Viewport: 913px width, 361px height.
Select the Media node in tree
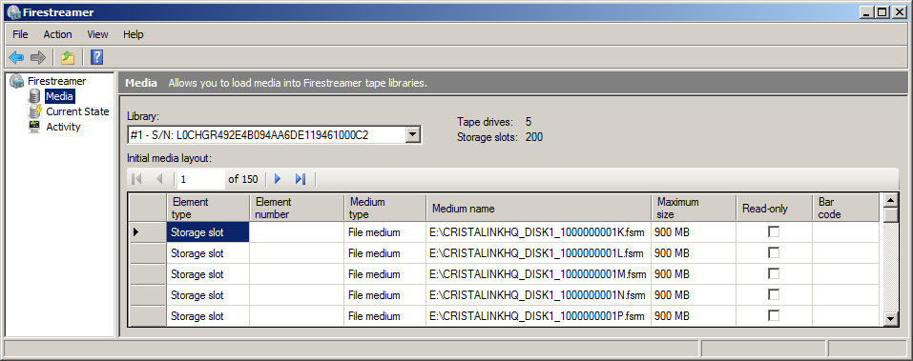tap(59, 96)
